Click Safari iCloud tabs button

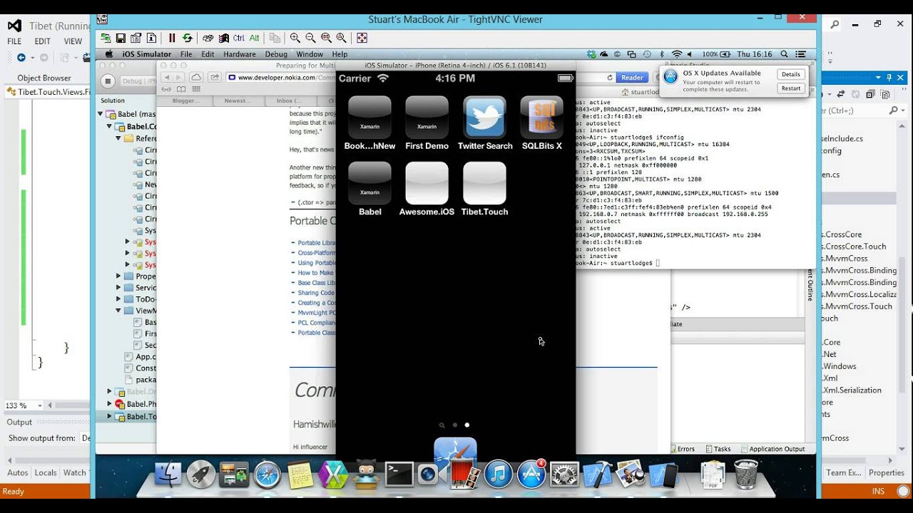tap(196, 78)
